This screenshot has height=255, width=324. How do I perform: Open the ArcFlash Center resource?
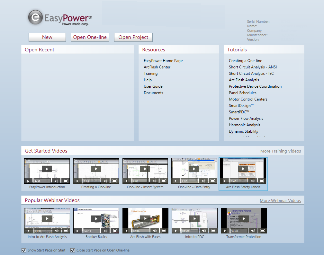pos(157,67)
